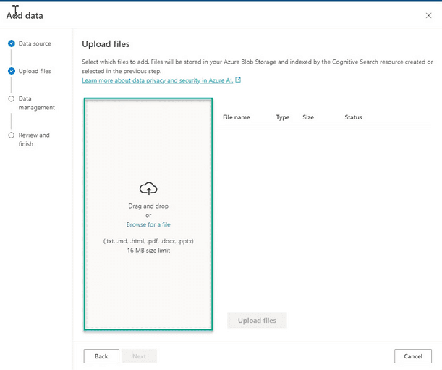Click the Data source step checkmark icon
The image size is (442, 370).
pos(11,43)
